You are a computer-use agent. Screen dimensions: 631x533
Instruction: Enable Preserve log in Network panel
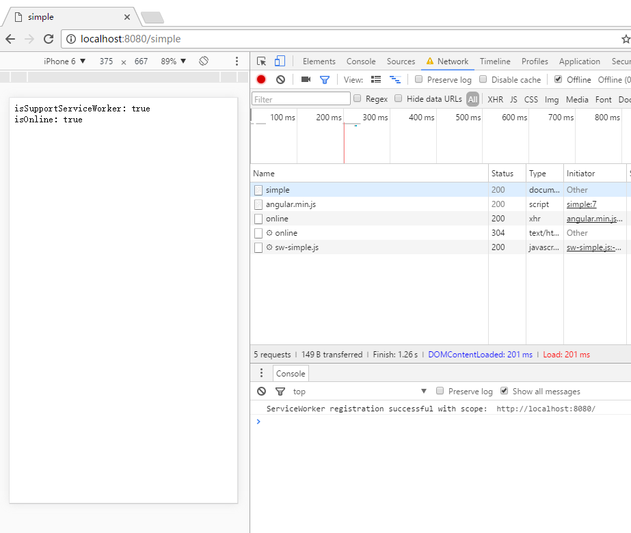pyautogui.click(x=418, y=79)
